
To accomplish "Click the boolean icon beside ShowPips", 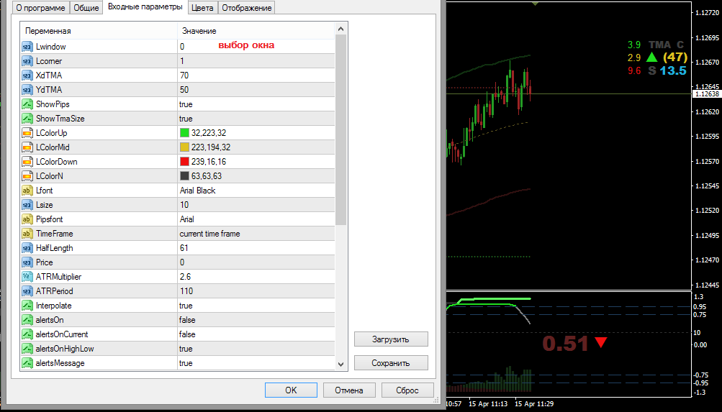I will click(x=27, y=104).
